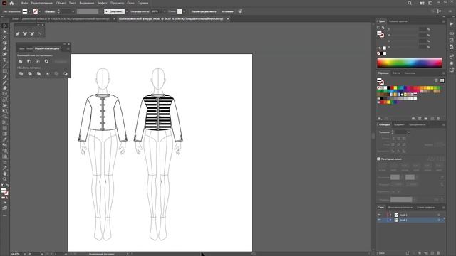Open the Файл menu
The width and height of the screenshot is (456, 256).
[x=24, y=3]
